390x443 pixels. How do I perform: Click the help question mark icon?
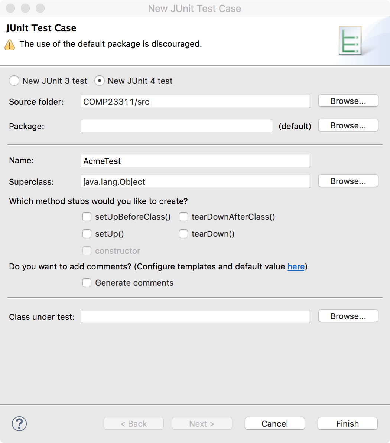(19, 423)
